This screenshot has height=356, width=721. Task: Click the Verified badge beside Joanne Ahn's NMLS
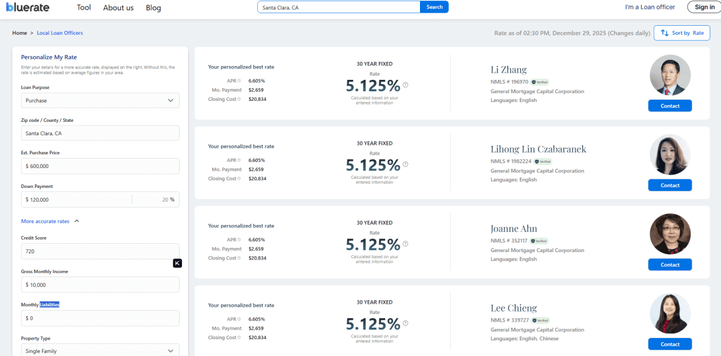[x=538, y=240]
